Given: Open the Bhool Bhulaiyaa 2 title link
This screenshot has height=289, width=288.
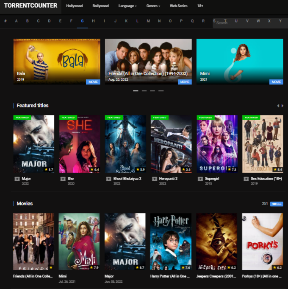Looking at the screenshot, I should 127,178.
